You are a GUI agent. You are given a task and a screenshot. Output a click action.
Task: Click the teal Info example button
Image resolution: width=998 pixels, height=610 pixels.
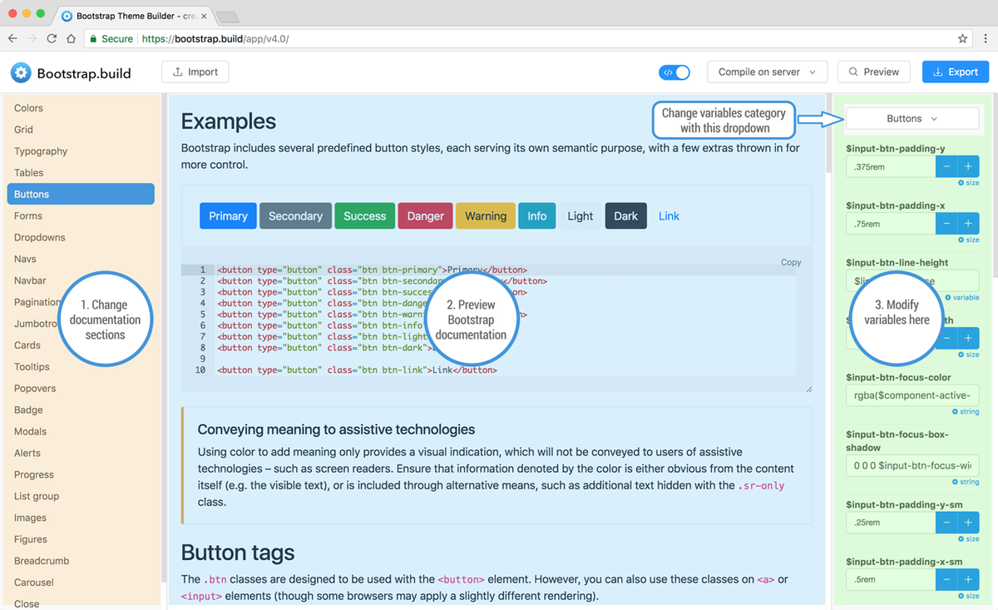(x=537, y=216)
